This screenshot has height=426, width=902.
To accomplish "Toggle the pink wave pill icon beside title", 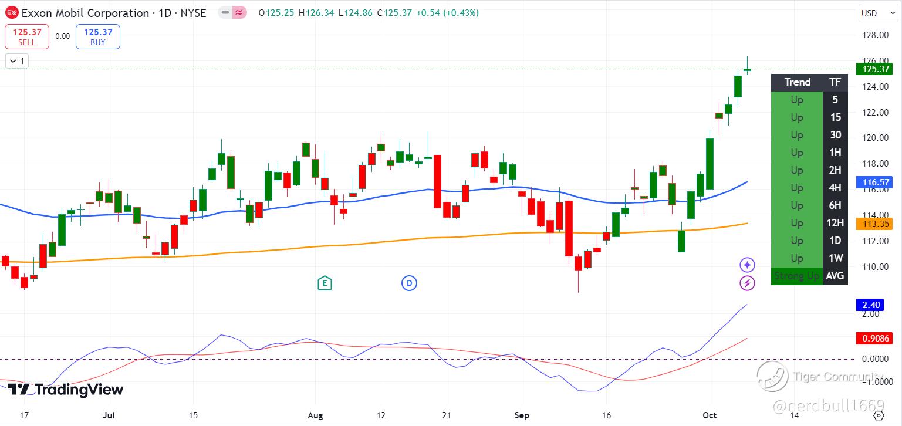I will pyautogui.click(x=239, y=12).
